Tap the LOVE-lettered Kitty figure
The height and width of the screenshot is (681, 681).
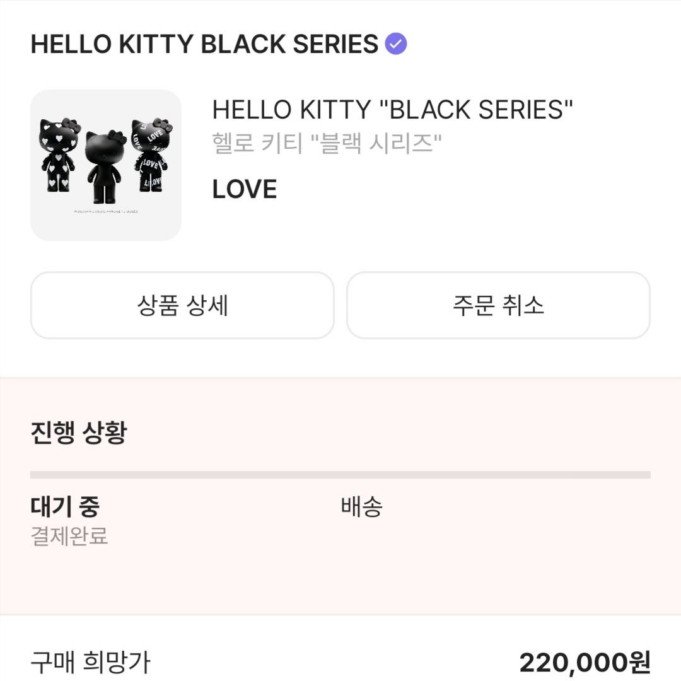pos(151,155)
